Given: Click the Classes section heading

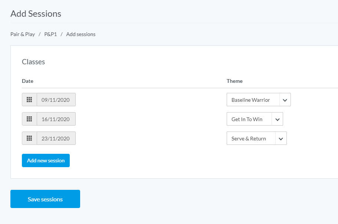Looking at the screenshot, I should pos(33,62).
